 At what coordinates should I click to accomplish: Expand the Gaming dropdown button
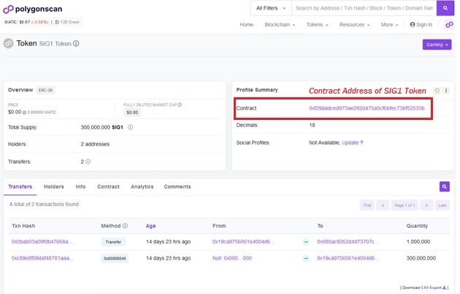(437, 45)
